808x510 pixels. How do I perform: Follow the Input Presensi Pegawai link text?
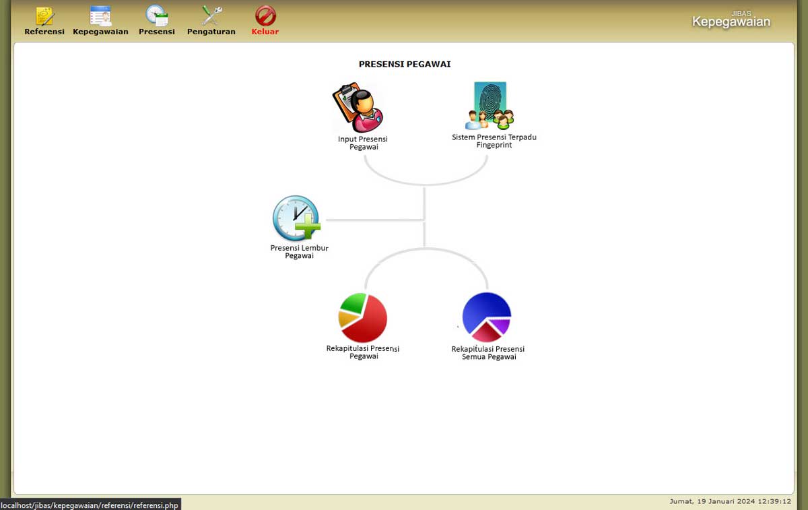tap(363, 143)
